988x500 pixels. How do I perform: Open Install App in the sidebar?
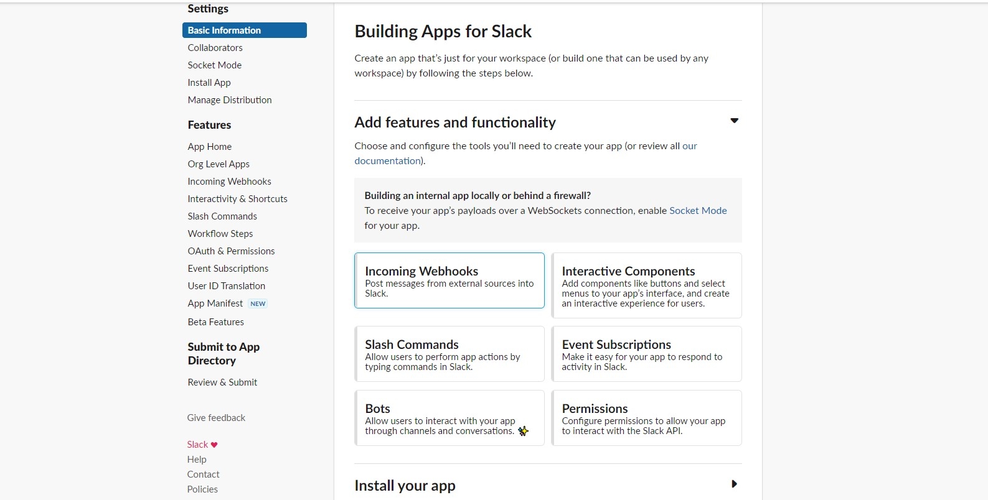(x=209, y=82)
